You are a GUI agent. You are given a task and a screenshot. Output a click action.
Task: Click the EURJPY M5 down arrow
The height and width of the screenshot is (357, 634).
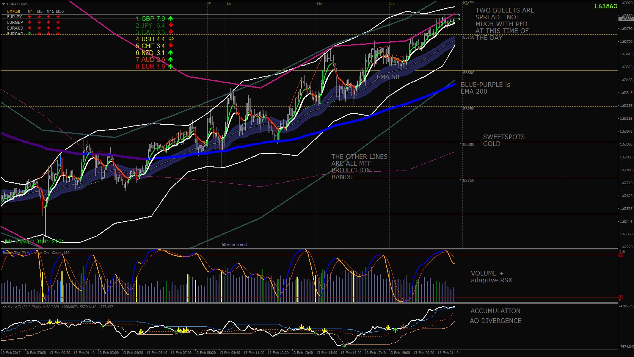pyautogui.click(x=39, y=17)
